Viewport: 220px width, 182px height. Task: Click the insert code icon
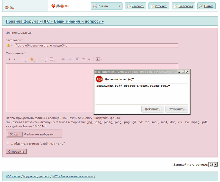pyautogui.click(x=77, y=59)
